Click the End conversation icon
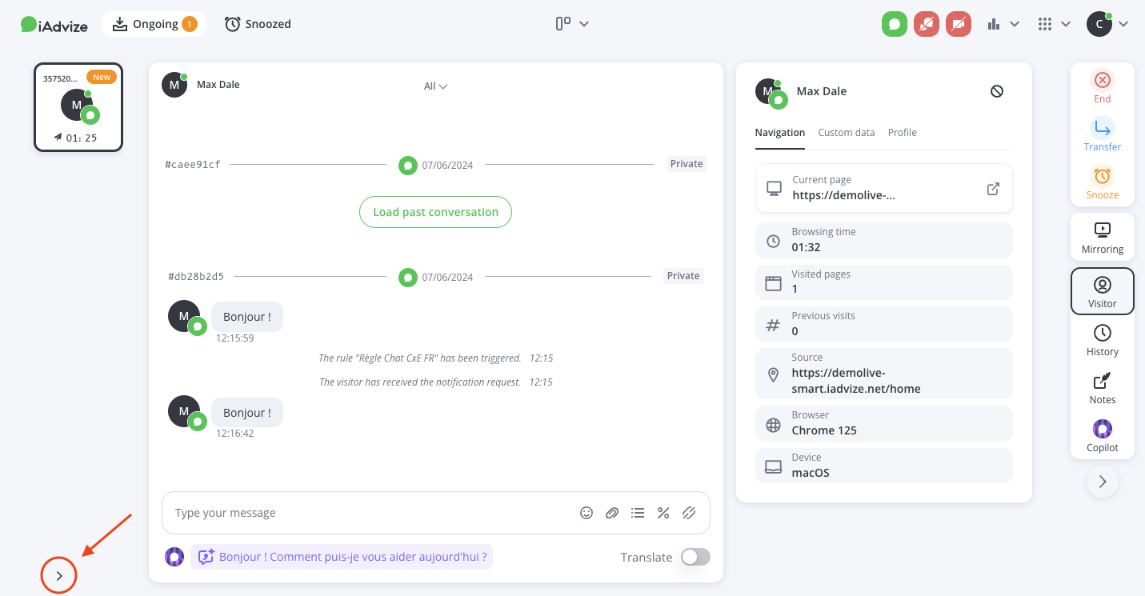1145x596 pixels. click(1102, 80)
